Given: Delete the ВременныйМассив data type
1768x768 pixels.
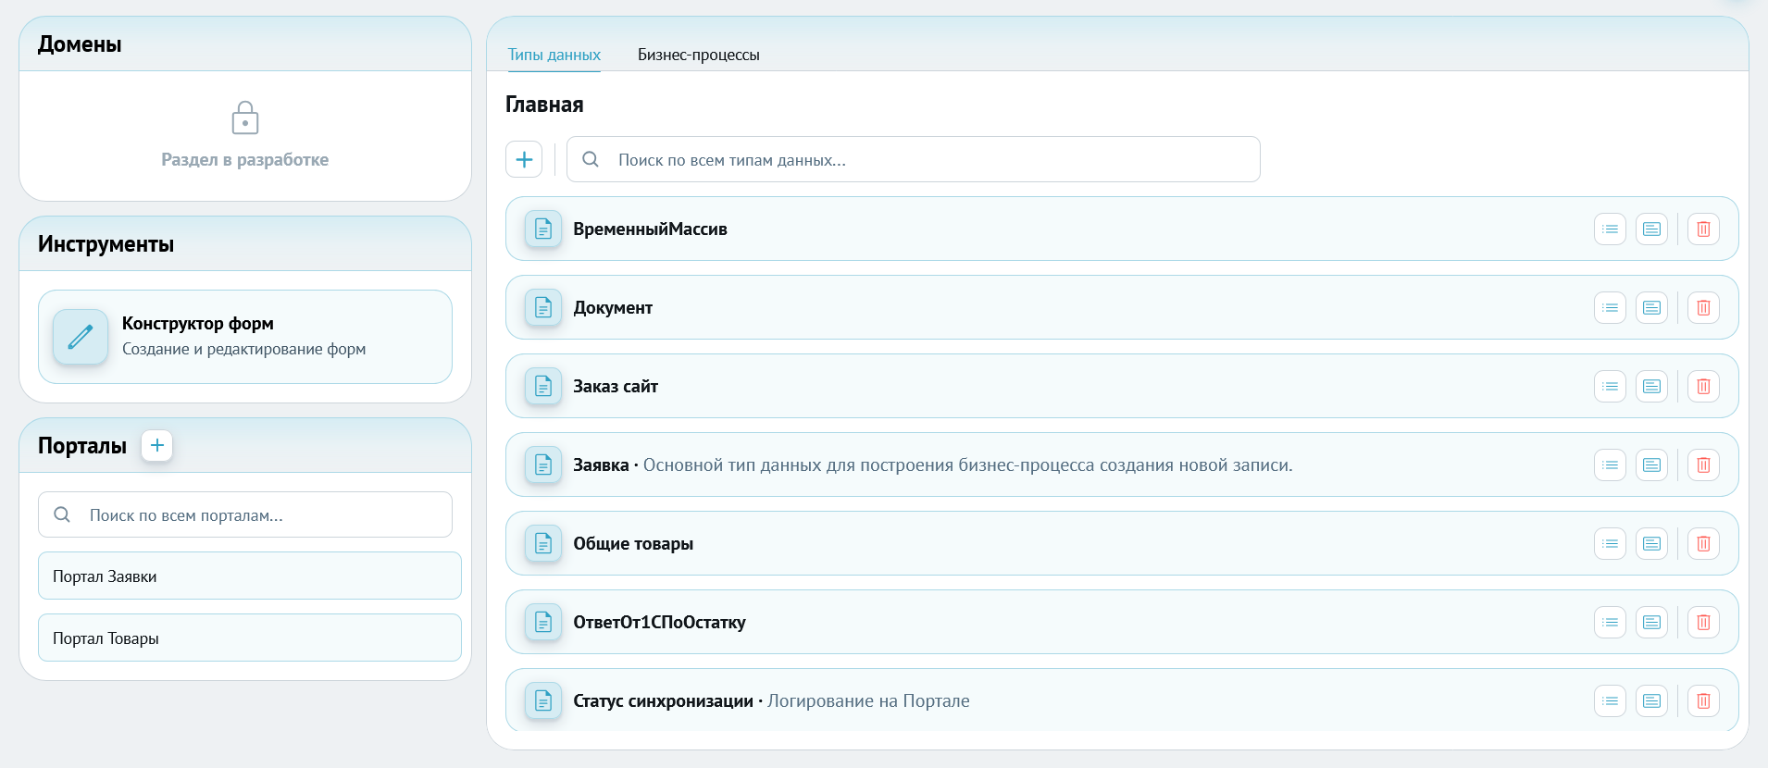Looking at the screenshot, I should (x=1703, y=229).
